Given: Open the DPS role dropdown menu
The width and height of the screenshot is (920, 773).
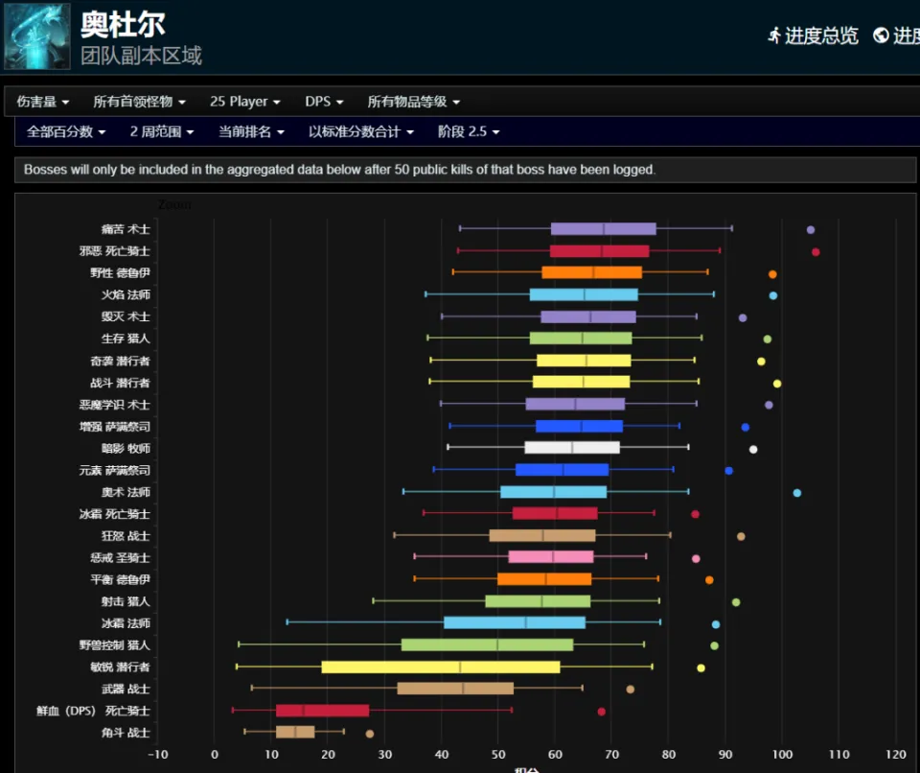Looking at the screenshot, I should [324, 102].
